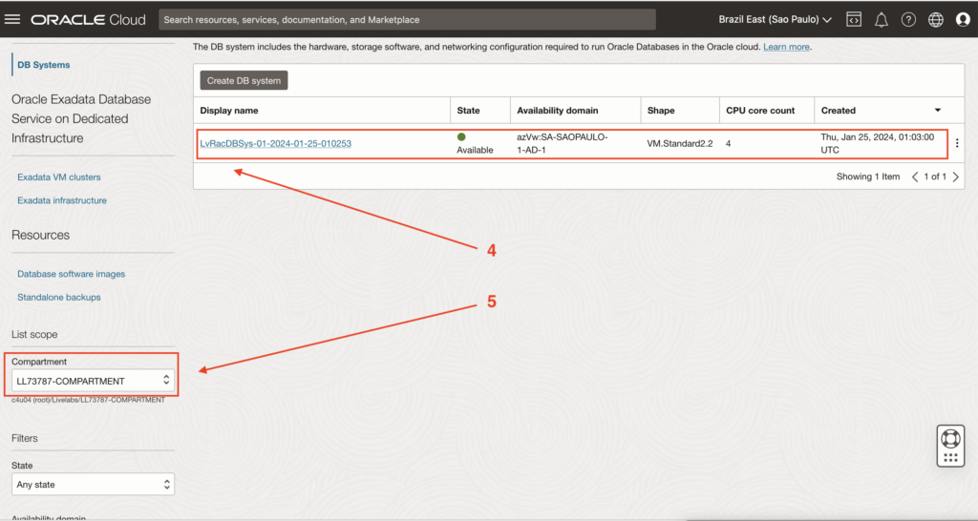This screenshot has width=978, height=521.
Task: Go to next page arrow in pagination
Action: 956,177
